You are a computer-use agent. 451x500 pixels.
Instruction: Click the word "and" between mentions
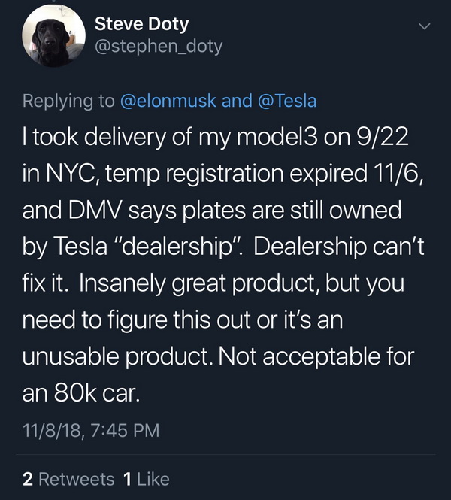(x=237, y=101)
